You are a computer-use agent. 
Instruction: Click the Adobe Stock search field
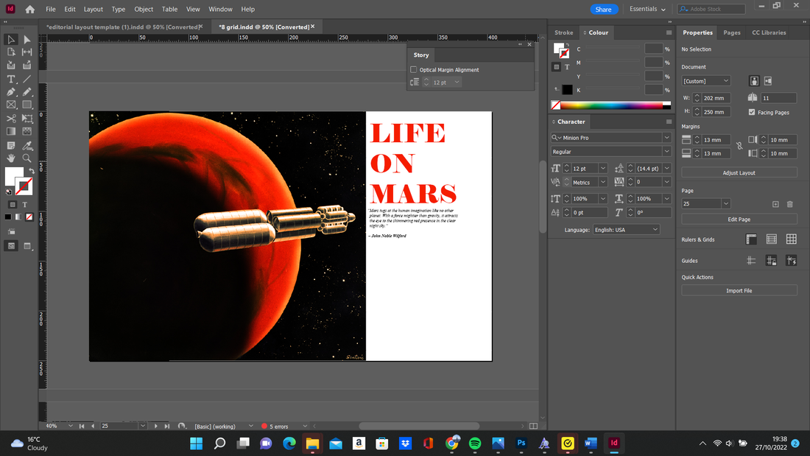(712, 10)
